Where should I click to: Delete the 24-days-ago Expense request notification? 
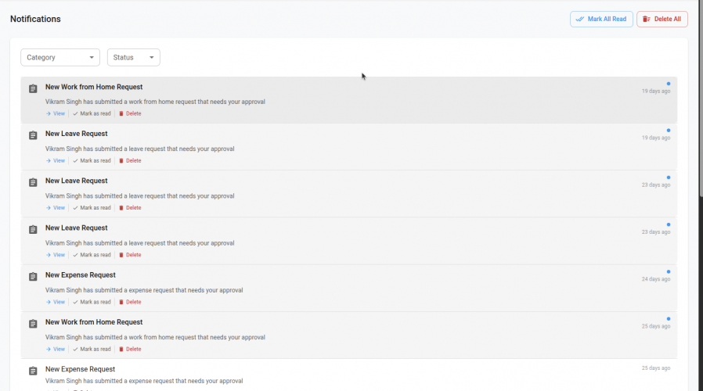click(130, 303)
